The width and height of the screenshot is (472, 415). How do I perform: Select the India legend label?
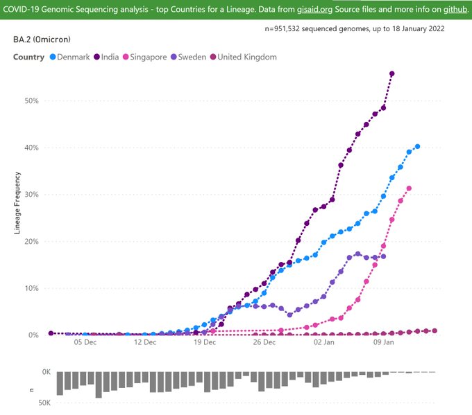(111, 57)
